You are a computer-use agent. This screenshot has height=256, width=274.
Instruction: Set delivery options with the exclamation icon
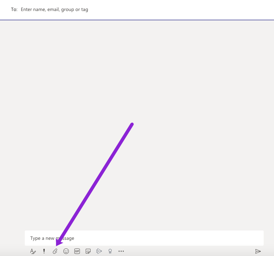(44, 251)
